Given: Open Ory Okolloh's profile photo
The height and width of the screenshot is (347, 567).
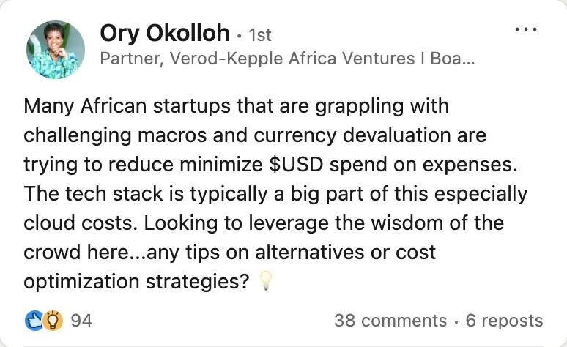Looking at the screenshot, I should click(x=54, y=51).
